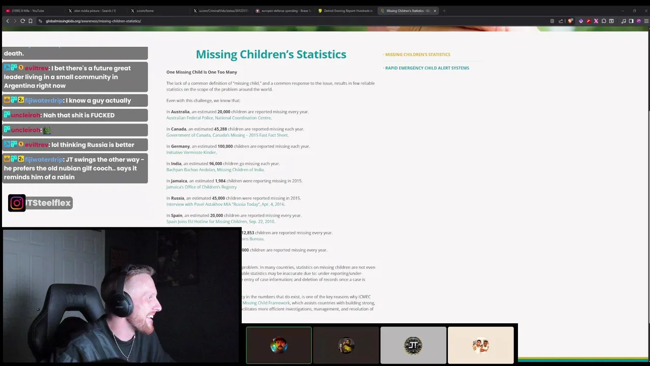Click the frog emote in uncleiroh's message
Image resolution: width=650 pixels, height=366 pixels.
(47, 130)
